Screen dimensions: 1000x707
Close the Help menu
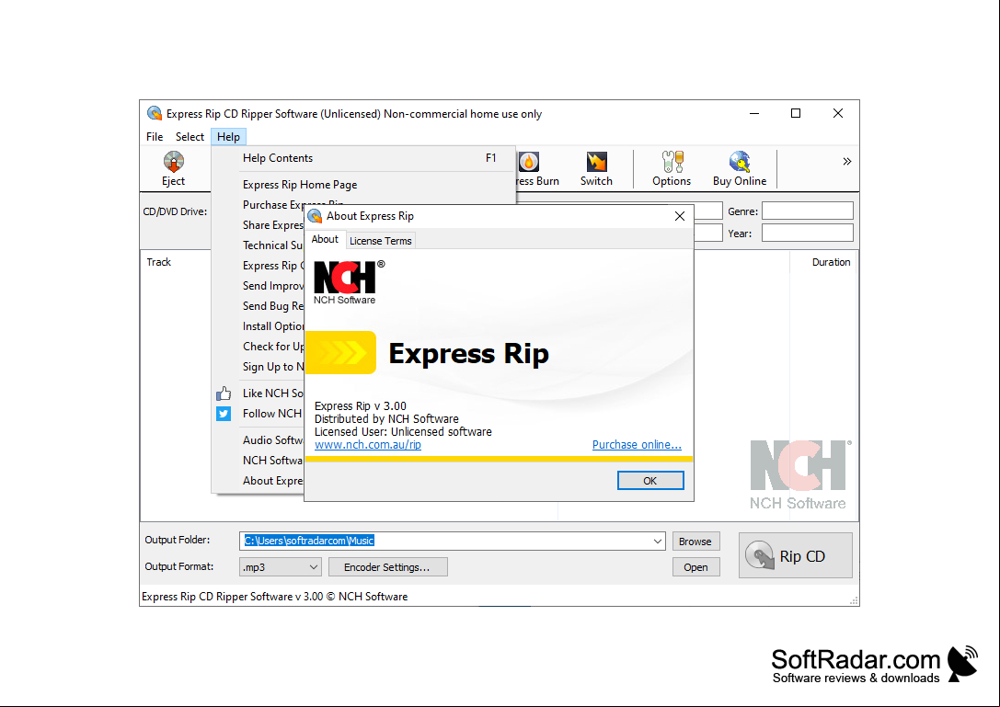point(228,136)
